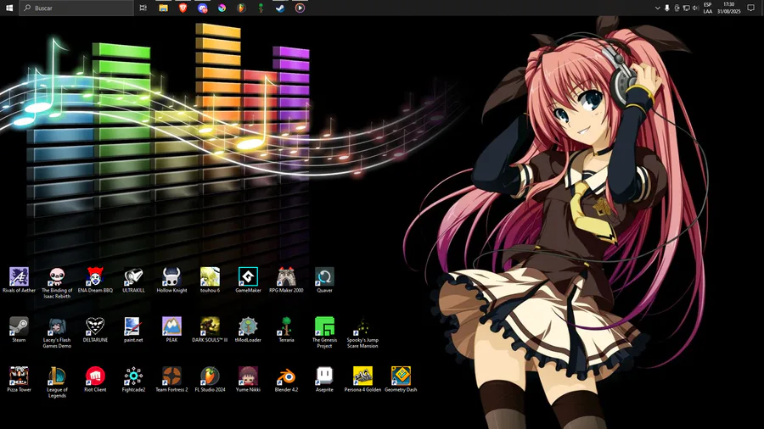Select the Blender 4.2 shortcut
Viewport: 764px width, 429px height.
[287, 376]
